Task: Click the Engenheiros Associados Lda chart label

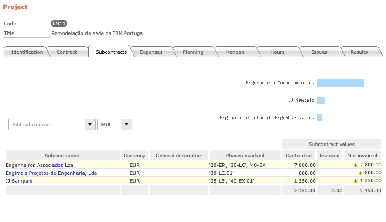Action: click(x=280, y=83)
